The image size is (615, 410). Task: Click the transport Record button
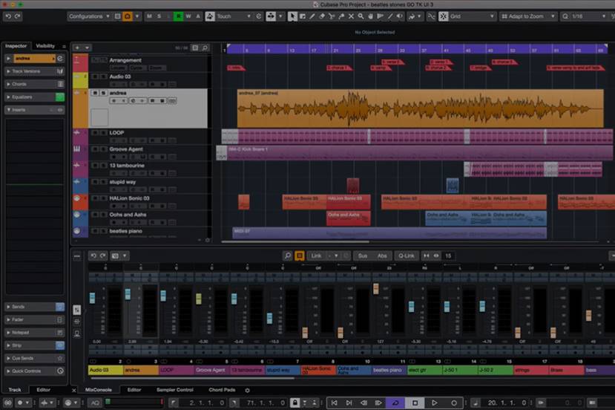tap(454, 403)
